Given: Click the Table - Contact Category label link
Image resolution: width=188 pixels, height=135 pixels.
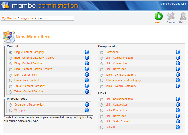Looking at the screenshot, I should click(x=121, y=75).
